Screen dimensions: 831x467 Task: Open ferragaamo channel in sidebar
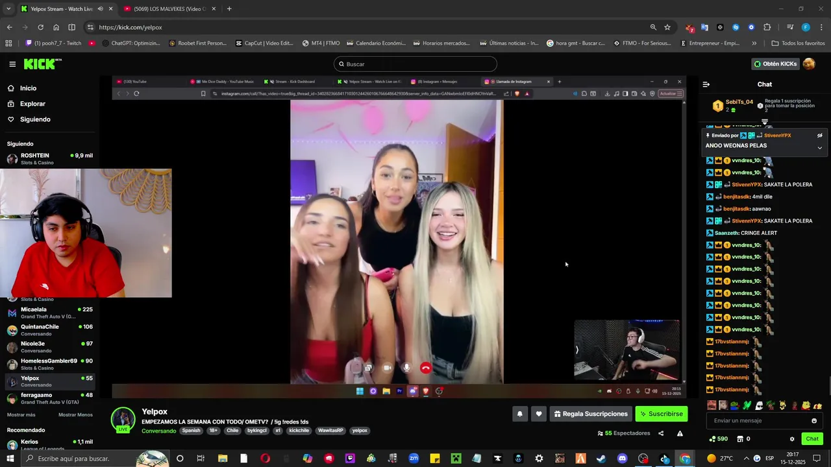50,398
